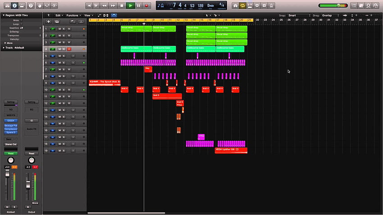Adjust the #default channel volume fader
Image resolution: width=383 pixels, height=215 pixels.
pos(7,173)
